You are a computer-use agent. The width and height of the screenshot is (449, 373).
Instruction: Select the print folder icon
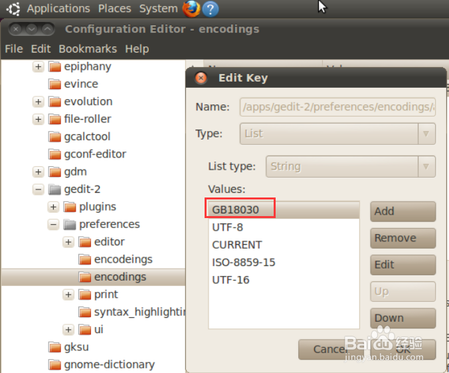click(x=85, y=295)
